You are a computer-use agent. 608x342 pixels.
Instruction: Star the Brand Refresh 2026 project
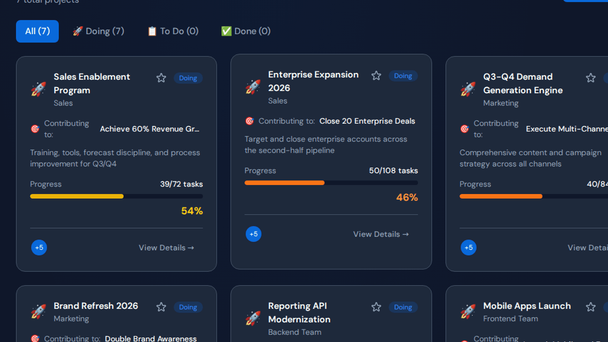click(161, 307)
